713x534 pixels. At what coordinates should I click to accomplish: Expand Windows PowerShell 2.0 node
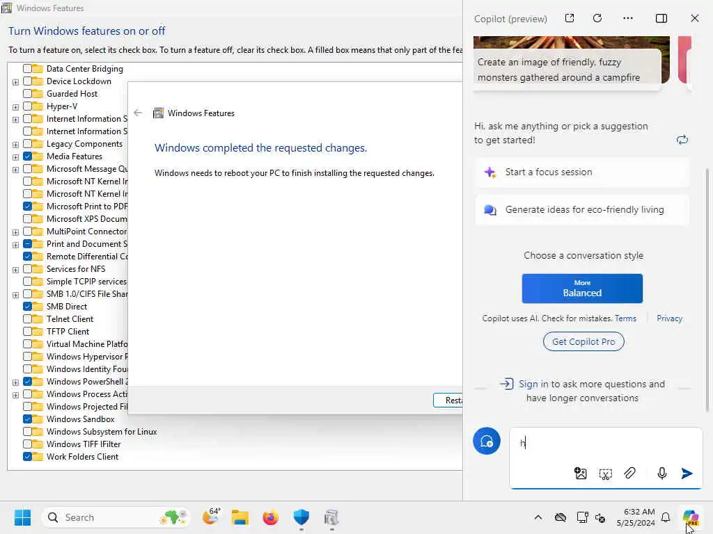[x=15, y=382]
